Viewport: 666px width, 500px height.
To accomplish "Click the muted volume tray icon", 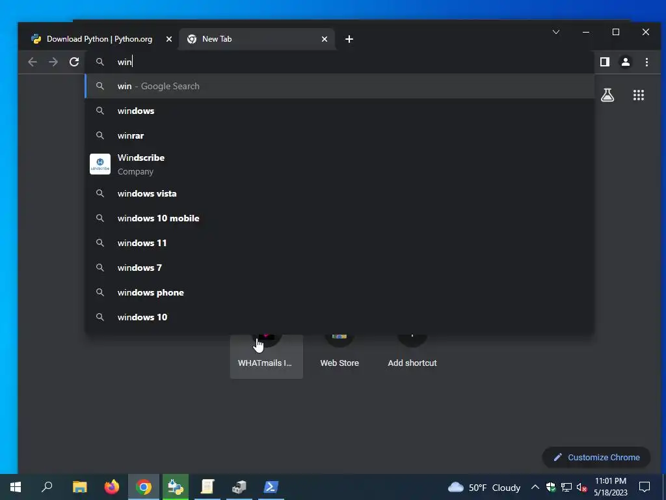I will coord(581,487).
